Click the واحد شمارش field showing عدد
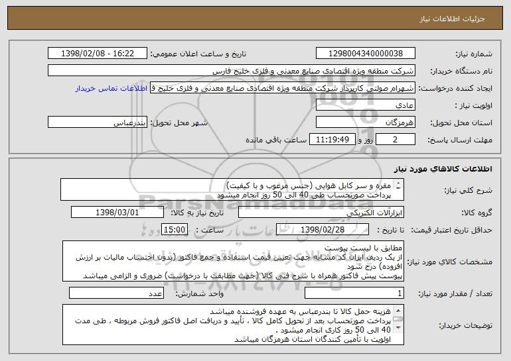This screenshot has width=511, height=361. click(116, 293)
